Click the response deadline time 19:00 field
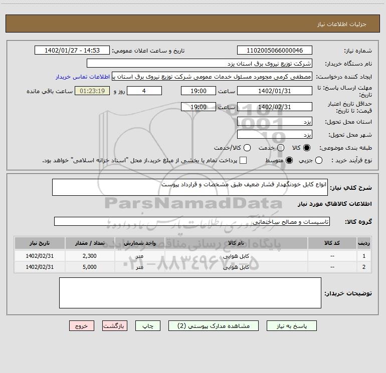This screenshot has width=386, height=373. (199, 91)
